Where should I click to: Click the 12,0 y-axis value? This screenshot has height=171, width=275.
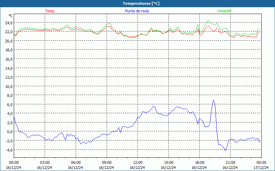[9, 77]
